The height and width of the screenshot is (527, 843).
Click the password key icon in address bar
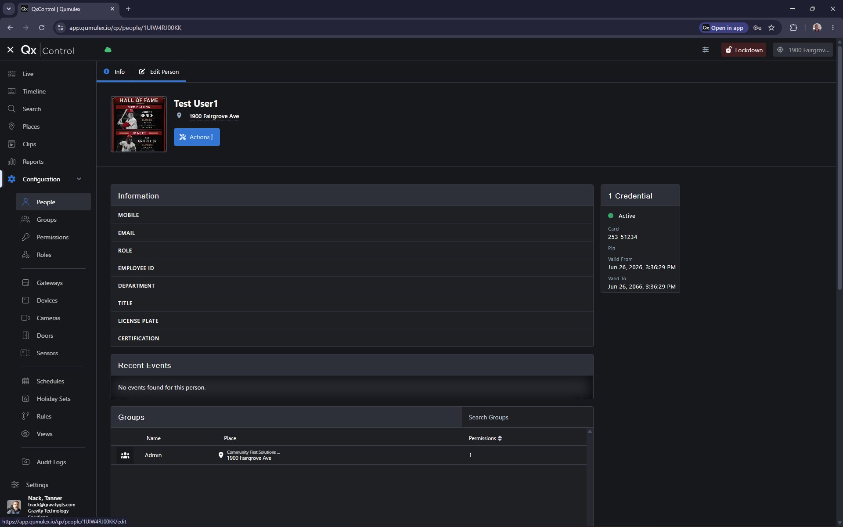pyautogui.click(x=757, y=28)
